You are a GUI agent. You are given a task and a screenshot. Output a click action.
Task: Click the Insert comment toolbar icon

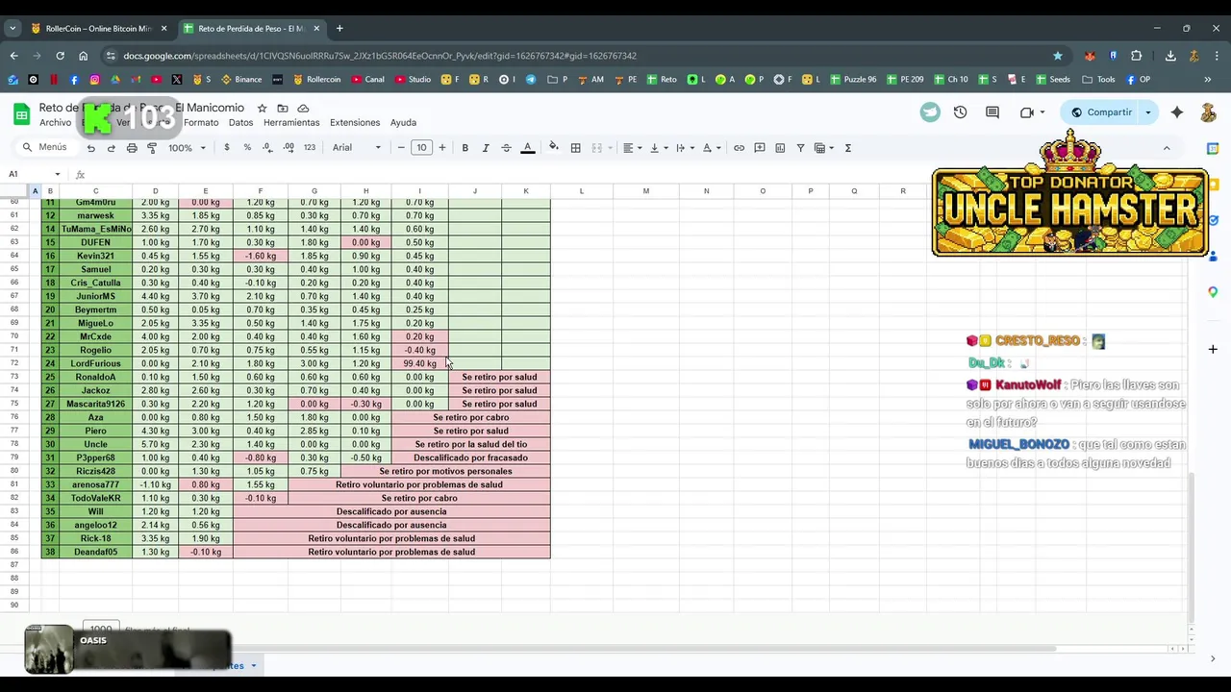click(760, 148)
